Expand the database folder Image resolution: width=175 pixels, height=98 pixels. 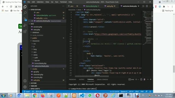click(36, 32)
